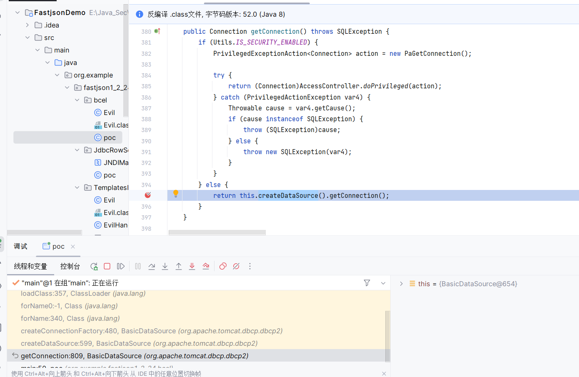The width and height of the screenshot is (579, 377).
Task: Click the frames filter icon
Action: point(367,283)
